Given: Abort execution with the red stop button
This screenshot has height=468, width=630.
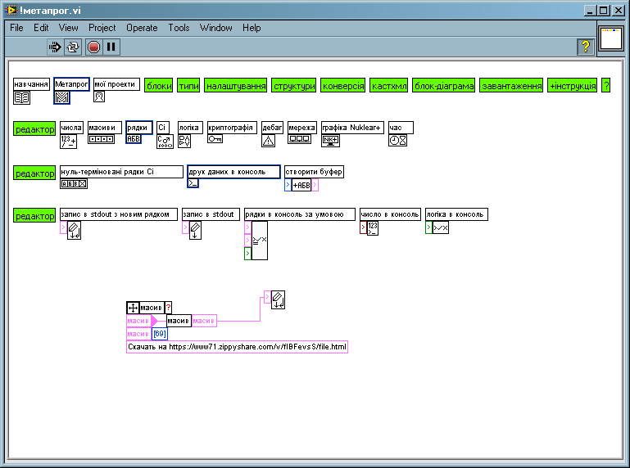Looking at the screenshot, I should [x=93, y=47].
